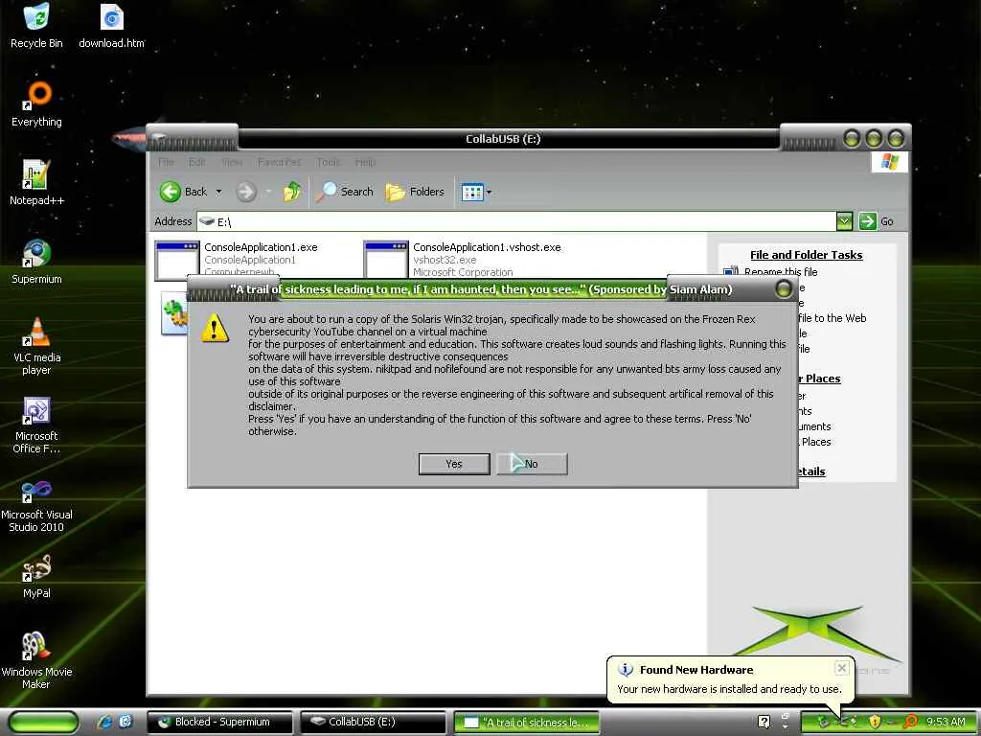Click the 9:53 AM clock
The image size is (981, 736).
(x=946, y=722)
